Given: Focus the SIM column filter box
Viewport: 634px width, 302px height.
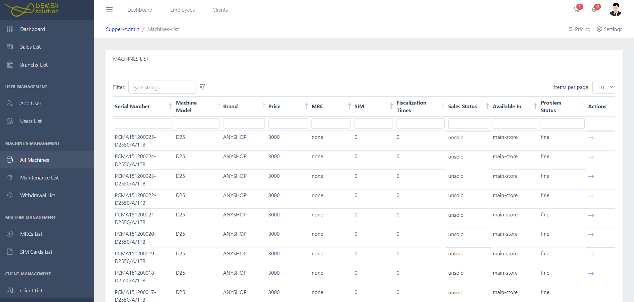Looking at the screenshot, I should (374, 123).
